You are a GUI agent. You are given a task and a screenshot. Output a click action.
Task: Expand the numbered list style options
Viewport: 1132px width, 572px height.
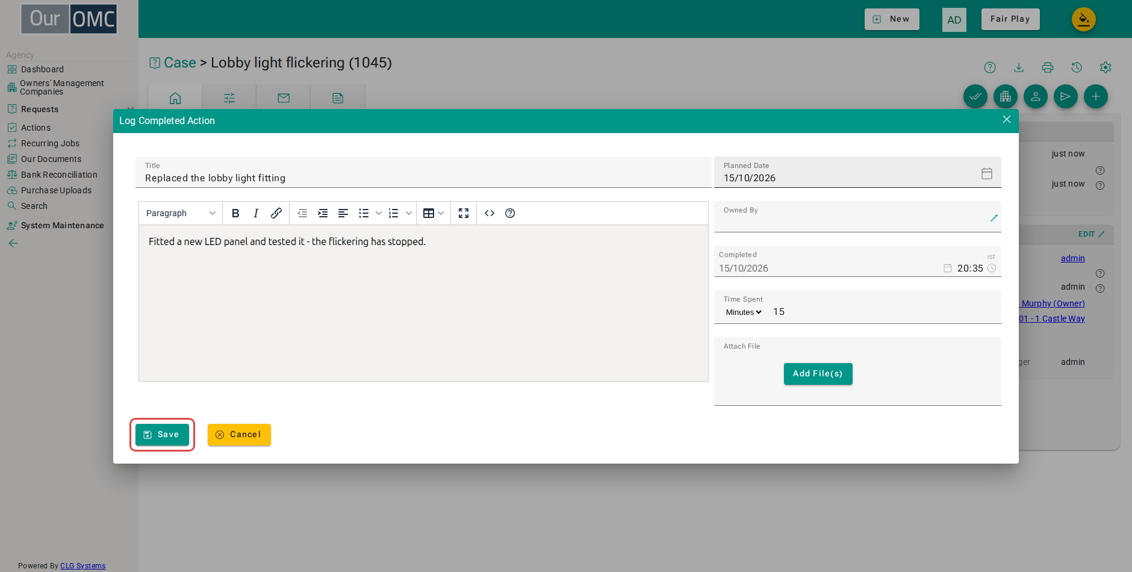(x=409, y=213)
